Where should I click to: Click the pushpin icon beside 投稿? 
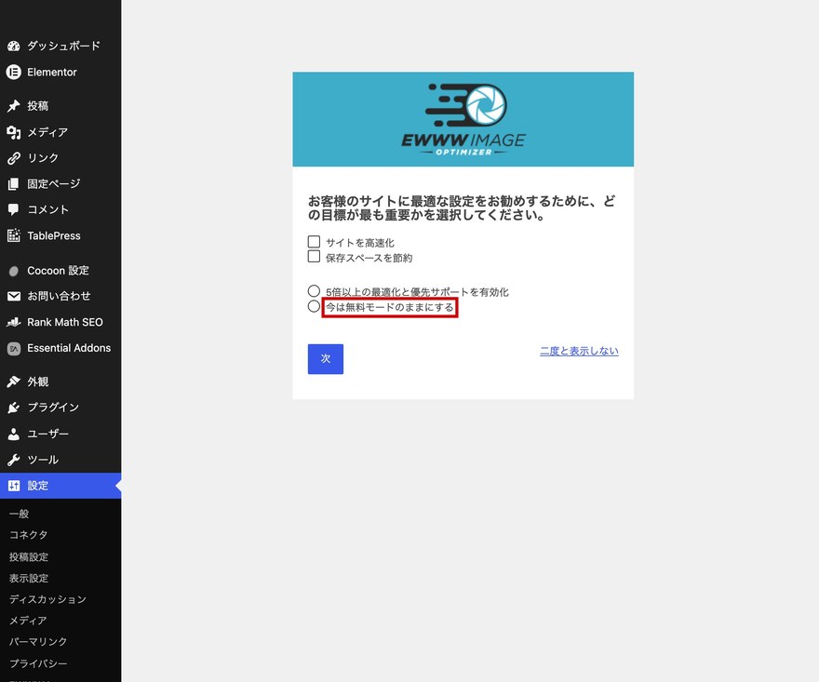click(14, 106)
